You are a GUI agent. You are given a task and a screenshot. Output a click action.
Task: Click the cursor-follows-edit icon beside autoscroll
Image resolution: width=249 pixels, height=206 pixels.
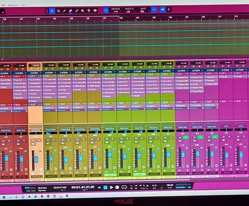point(169,9)
